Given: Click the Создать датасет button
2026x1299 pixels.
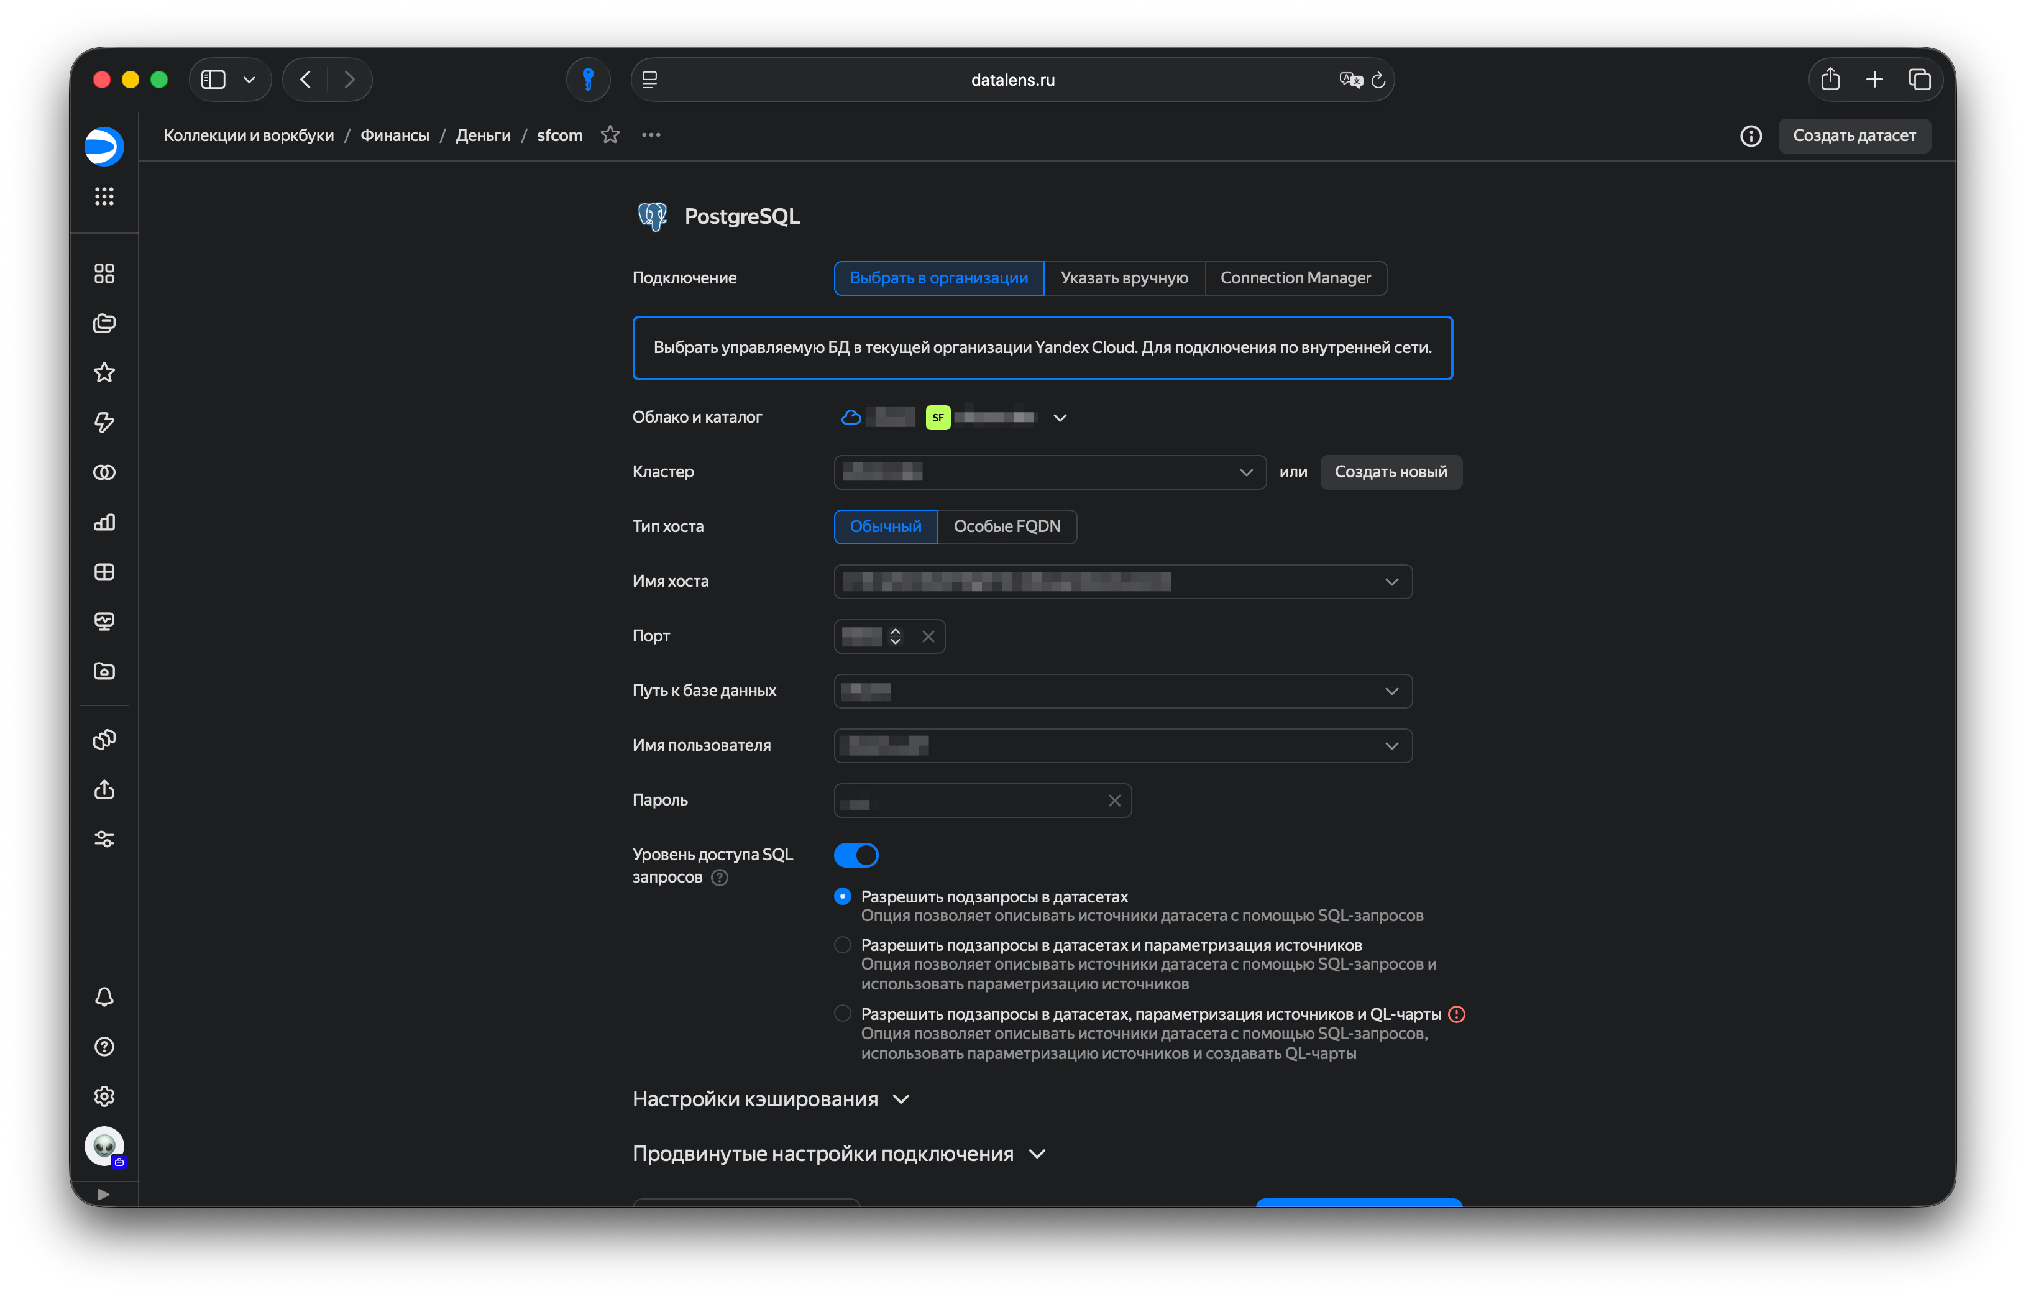Looking at the screenshot, I should pyautogui.click(x=1854, y=135).
